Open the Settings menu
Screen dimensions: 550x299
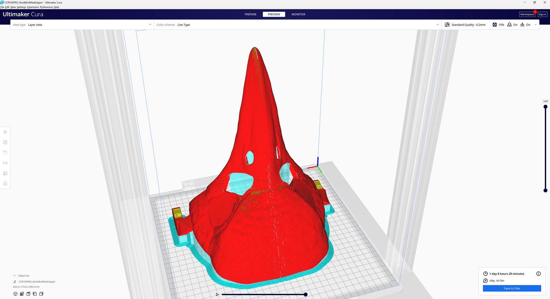(21, 7)
